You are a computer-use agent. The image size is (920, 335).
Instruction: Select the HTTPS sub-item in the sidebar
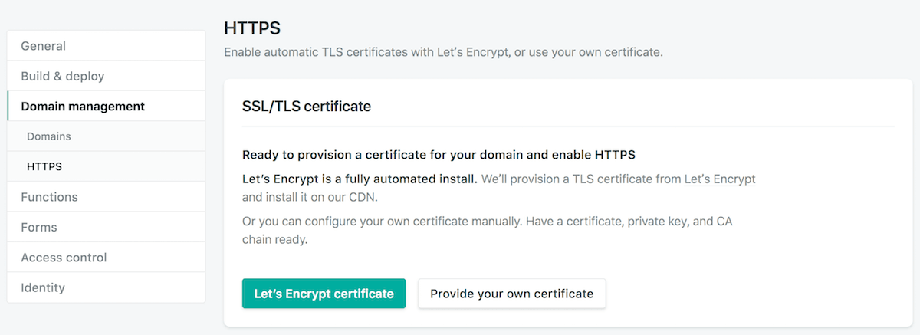click(44, 166)
